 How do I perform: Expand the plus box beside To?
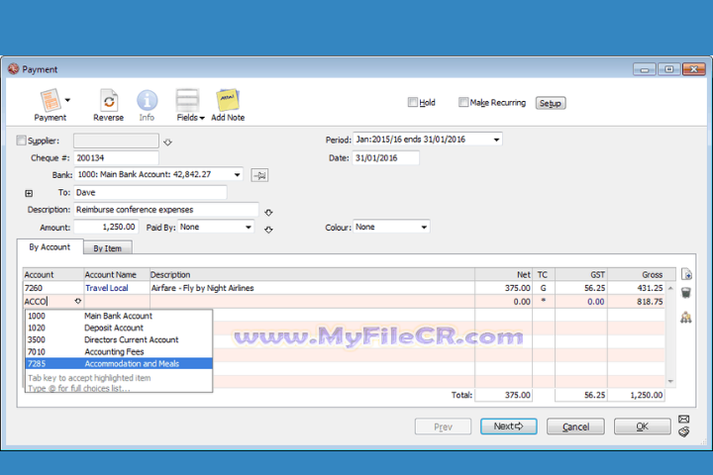click(x=29, y=193)
